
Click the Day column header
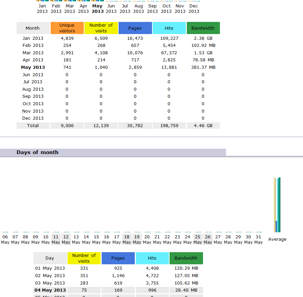(x=50, y=258)
